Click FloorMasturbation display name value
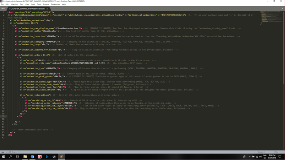Viewport: 285px width, 160px height. (67, 29)
